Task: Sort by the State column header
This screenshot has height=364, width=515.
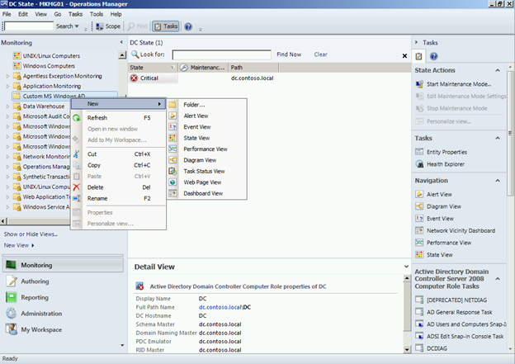Action: [153, 68]
